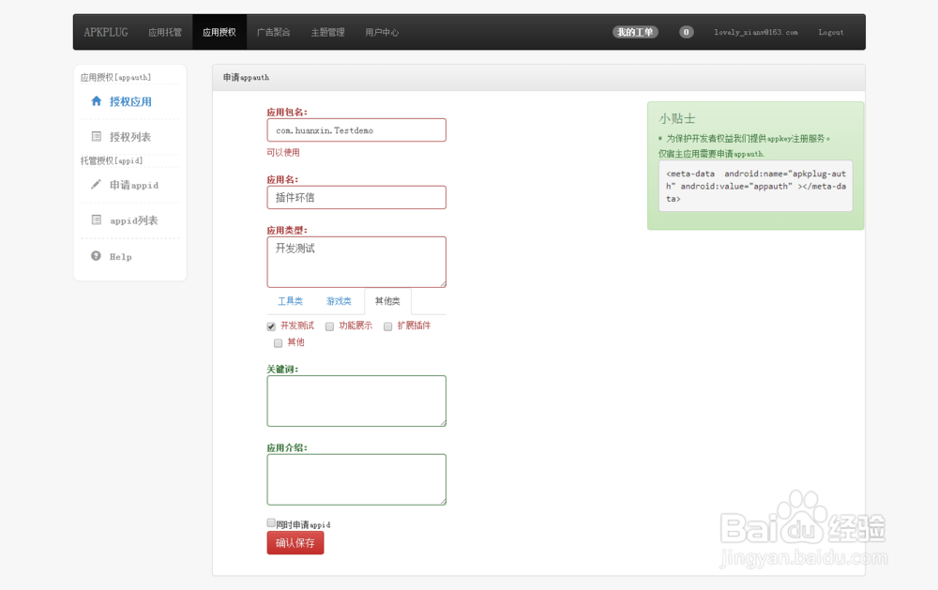The height and width of the screenshot is (590, 938).
Task: Click the question mark Help icon
Action: coord(96,256)
